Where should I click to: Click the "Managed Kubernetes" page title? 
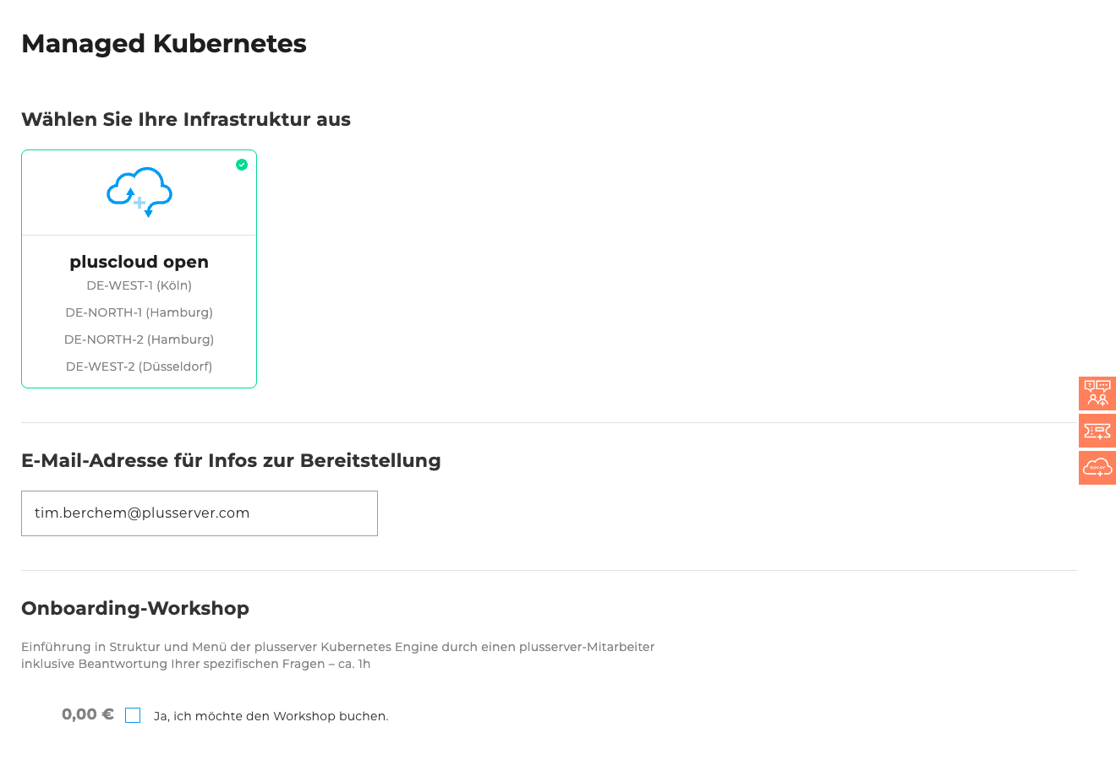tap(164, 43)
